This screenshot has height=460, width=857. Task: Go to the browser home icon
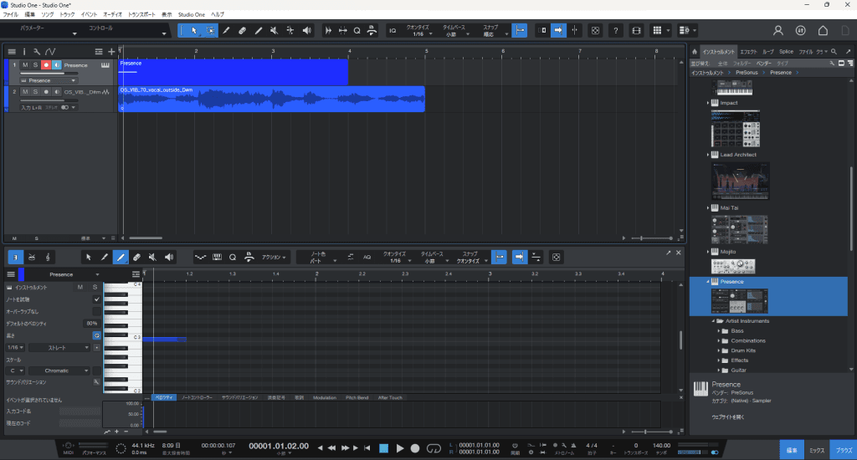694,51
